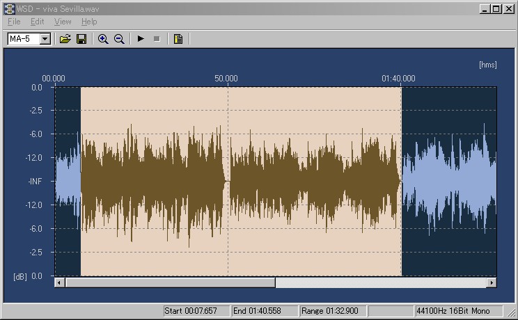Stop audio playback
Viewport: 518px width, 320px height.
[157, 39]
